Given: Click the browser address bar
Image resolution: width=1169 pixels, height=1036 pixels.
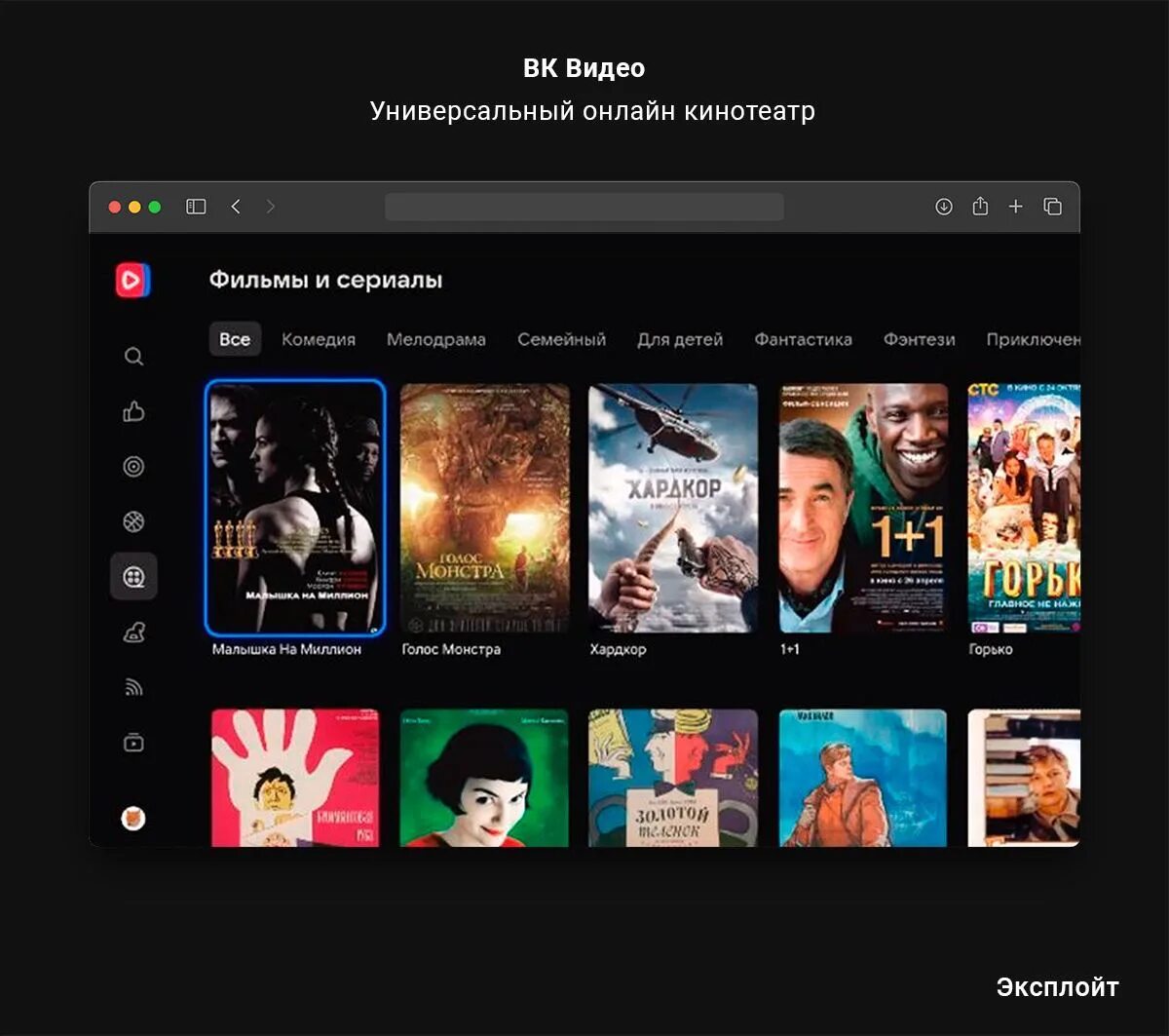Looking at the screenshot, I should point(584,207).
